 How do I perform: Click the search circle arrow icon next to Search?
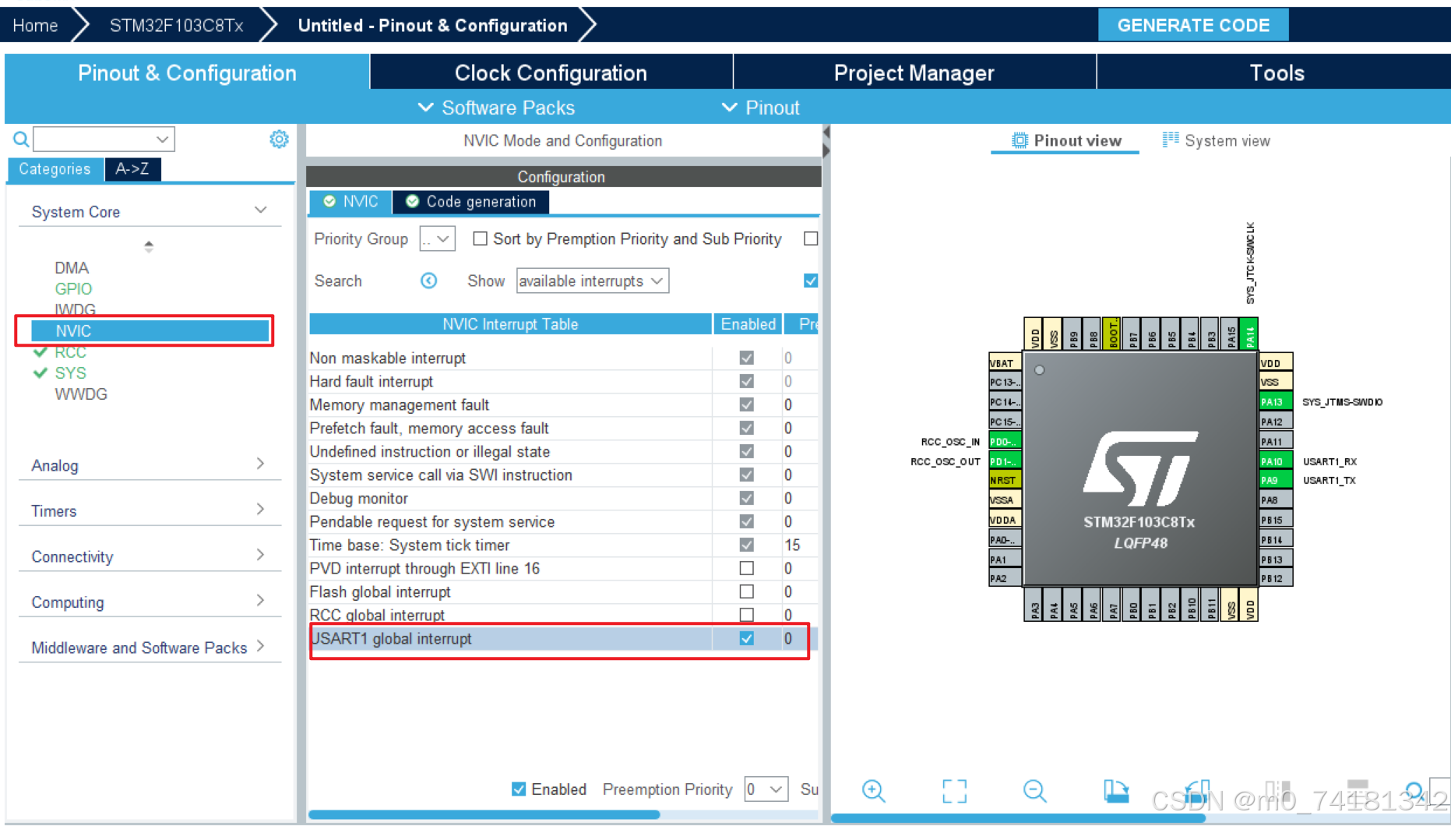pos(428,281)
